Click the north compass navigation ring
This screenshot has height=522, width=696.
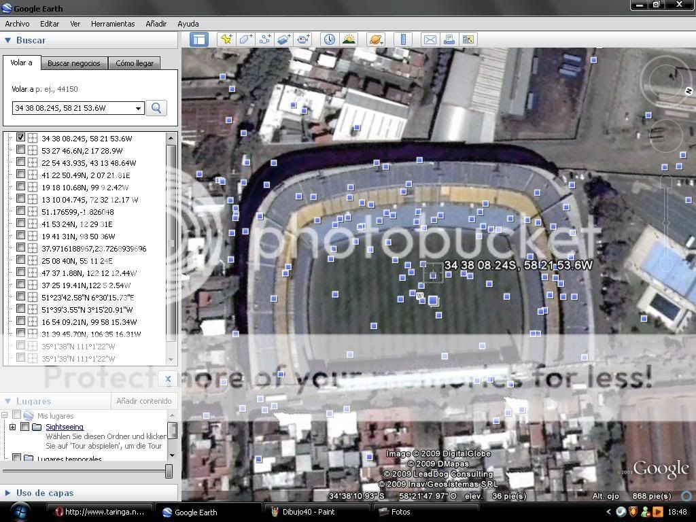click(666, 80)
